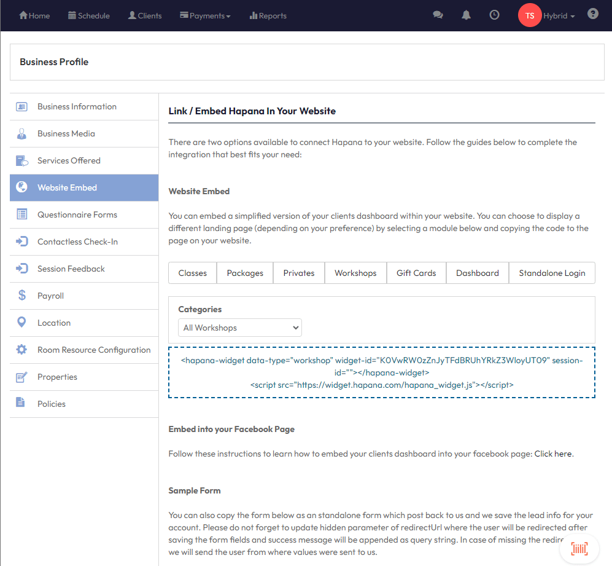Click the Location pin icon
The height and width of the screenshot is (566, 612).
(x=21, y=323)
